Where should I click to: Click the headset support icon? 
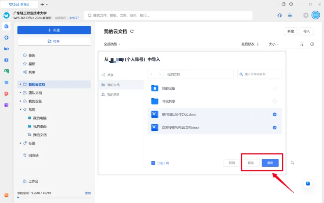(279, 15)
